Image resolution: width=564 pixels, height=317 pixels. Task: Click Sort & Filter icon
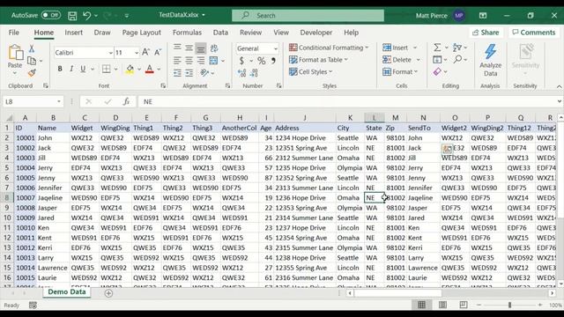point(457,48)
